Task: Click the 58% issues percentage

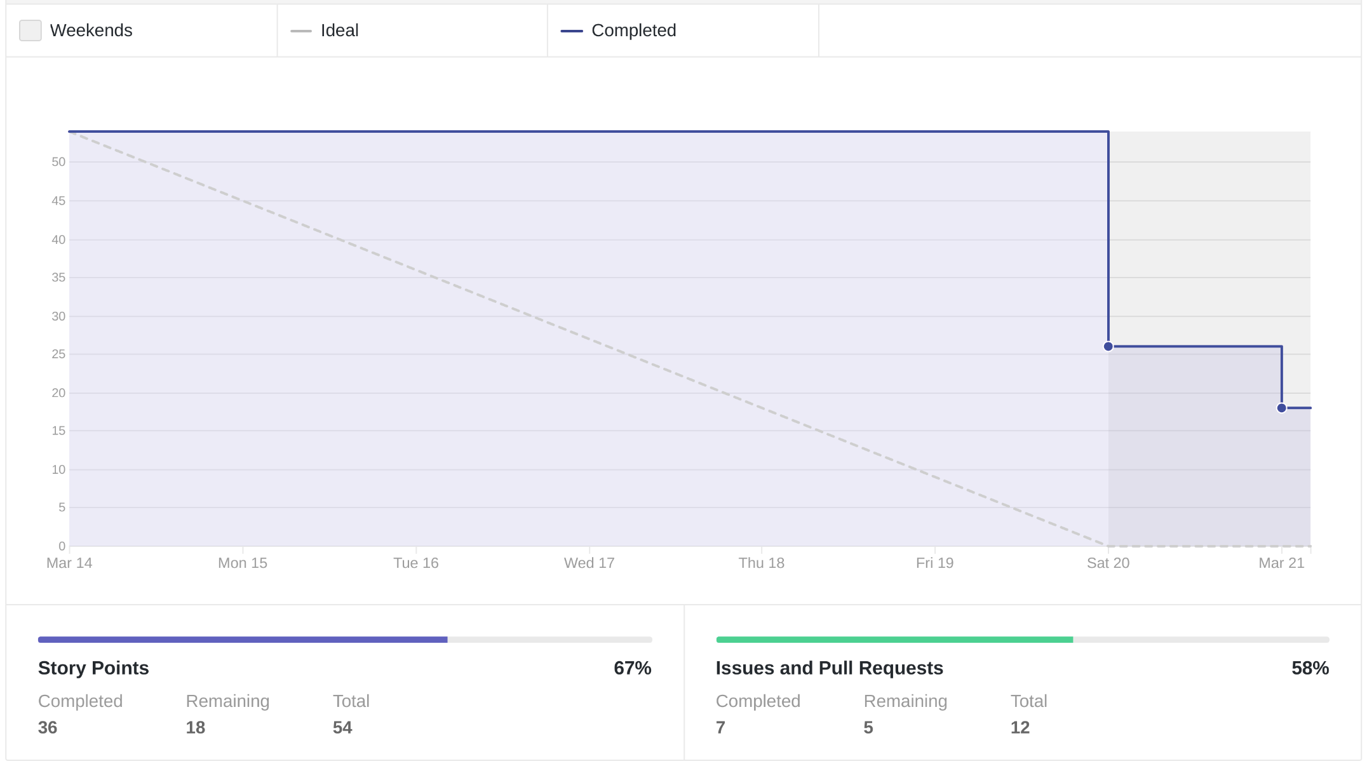Action: (x=1310, y=668)
